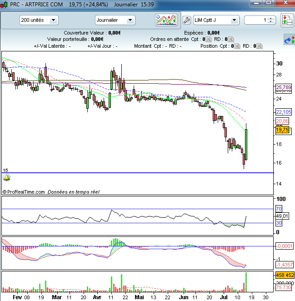Click the volume average label 75 730
This screenshot has width=295, height=301.
(284, 287)
